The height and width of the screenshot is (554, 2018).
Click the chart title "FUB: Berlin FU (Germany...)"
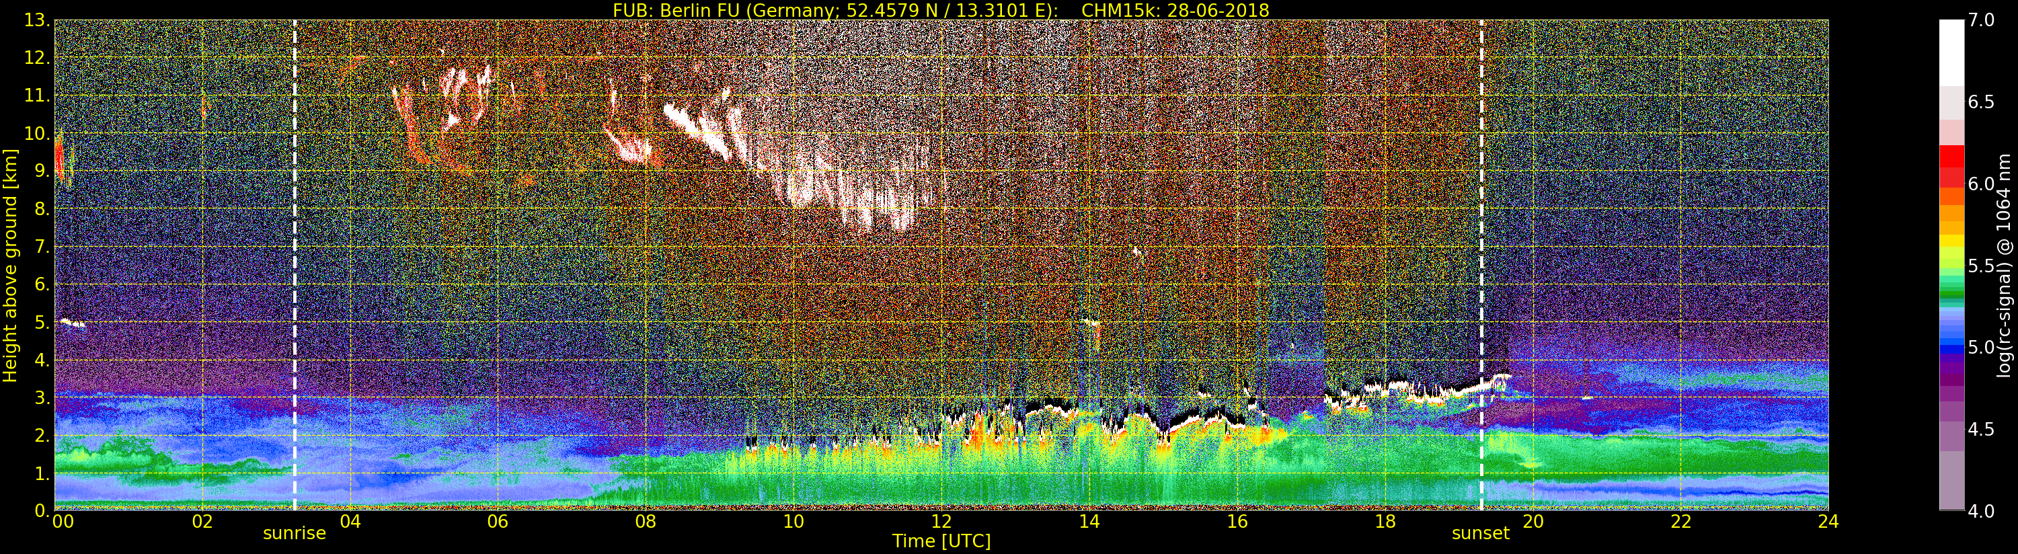click(x=941, y=10)
